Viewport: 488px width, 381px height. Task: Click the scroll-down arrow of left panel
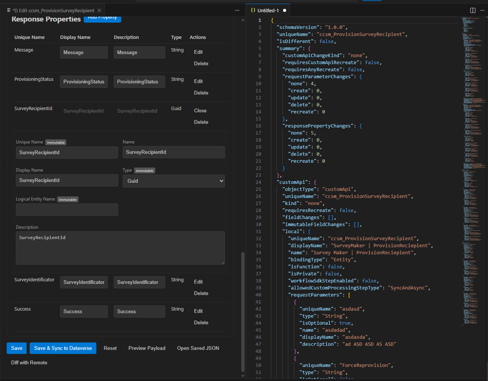[243, 376]
